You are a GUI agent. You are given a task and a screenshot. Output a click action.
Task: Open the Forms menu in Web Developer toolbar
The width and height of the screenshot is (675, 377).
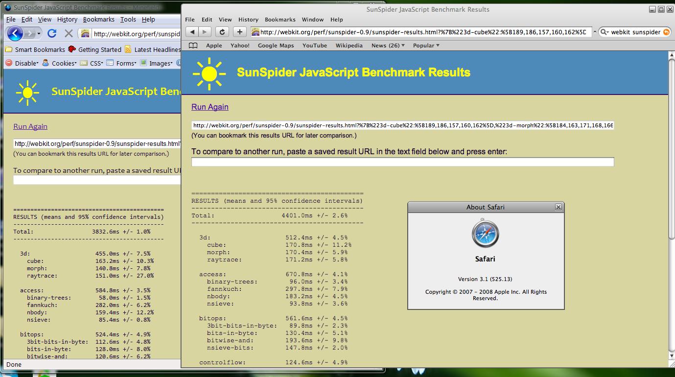click(x=121, y=63)
